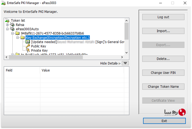Minimize the EnterSafe PKI Manager window
192x129 pixels.
pyautogui.click(x=161, y=3)
